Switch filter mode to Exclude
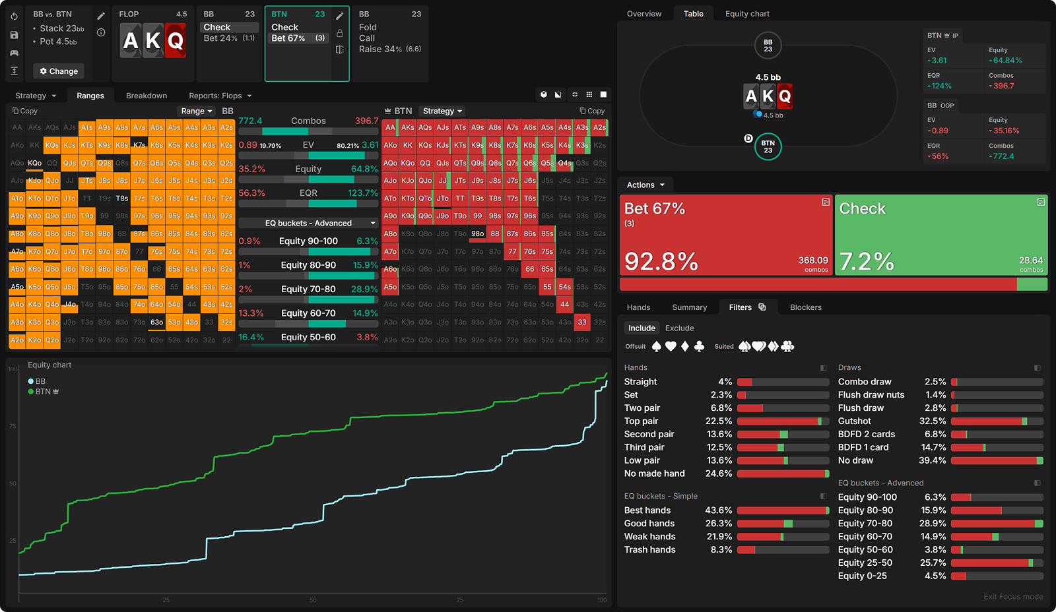Screen dimensions: 1056x612 [x=679, y=328]
